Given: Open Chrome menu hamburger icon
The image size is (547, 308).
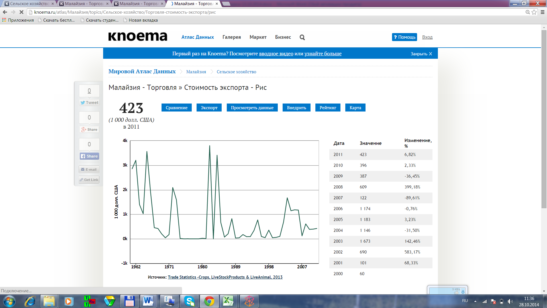Looking at the screenshot, I should tap(542, 12).
